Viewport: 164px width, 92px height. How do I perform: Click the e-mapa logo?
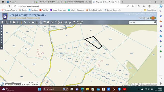click(x=148, y=18)
